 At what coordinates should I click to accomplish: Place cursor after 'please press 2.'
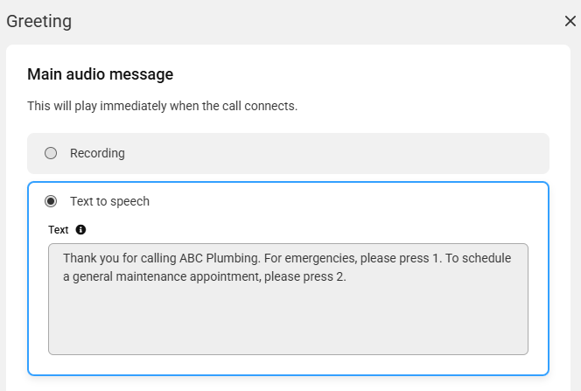pyautogui.click(x=346, y=277)
